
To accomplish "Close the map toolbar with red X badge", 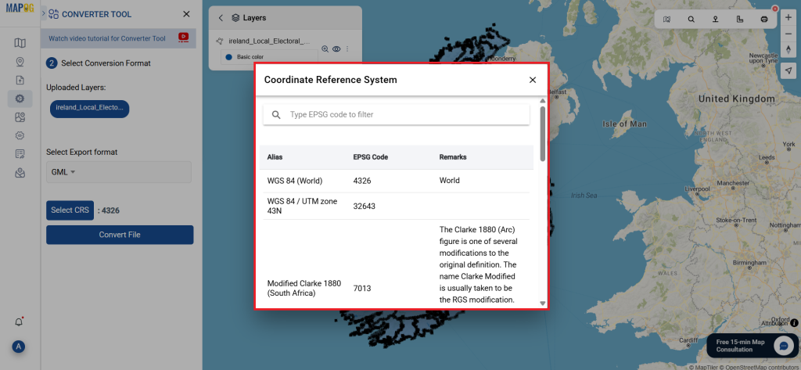I will point(775,8).
